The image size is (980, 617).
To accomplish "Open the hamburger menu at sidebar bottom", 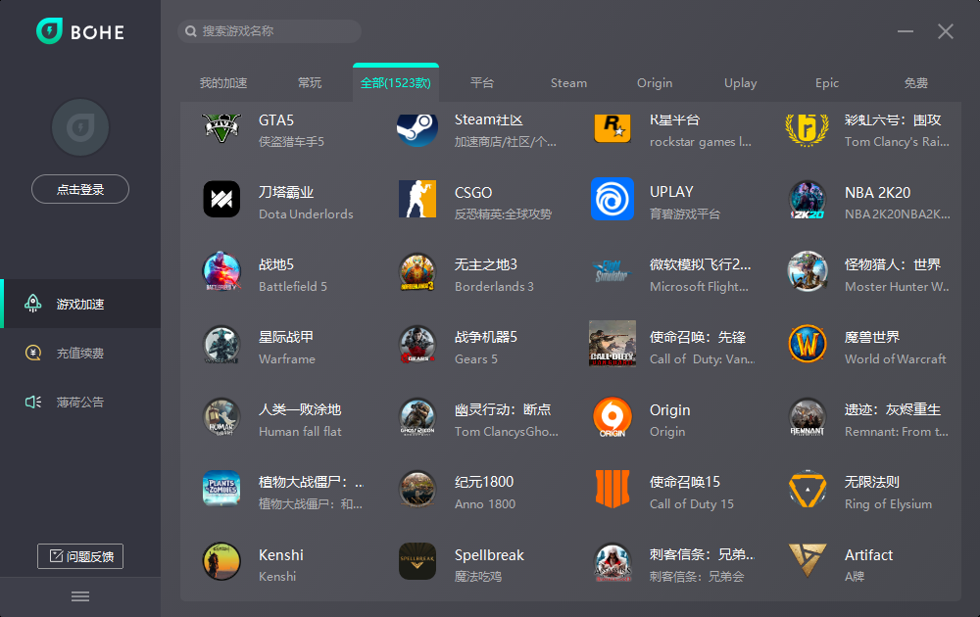I will click(80, 596).
